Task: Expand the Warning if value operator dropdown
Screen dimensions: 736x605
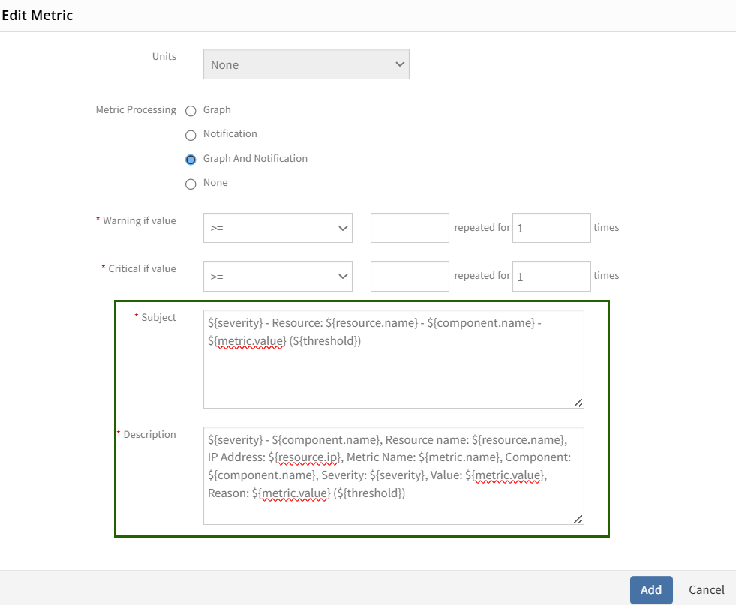Action: tap(278, 228)
